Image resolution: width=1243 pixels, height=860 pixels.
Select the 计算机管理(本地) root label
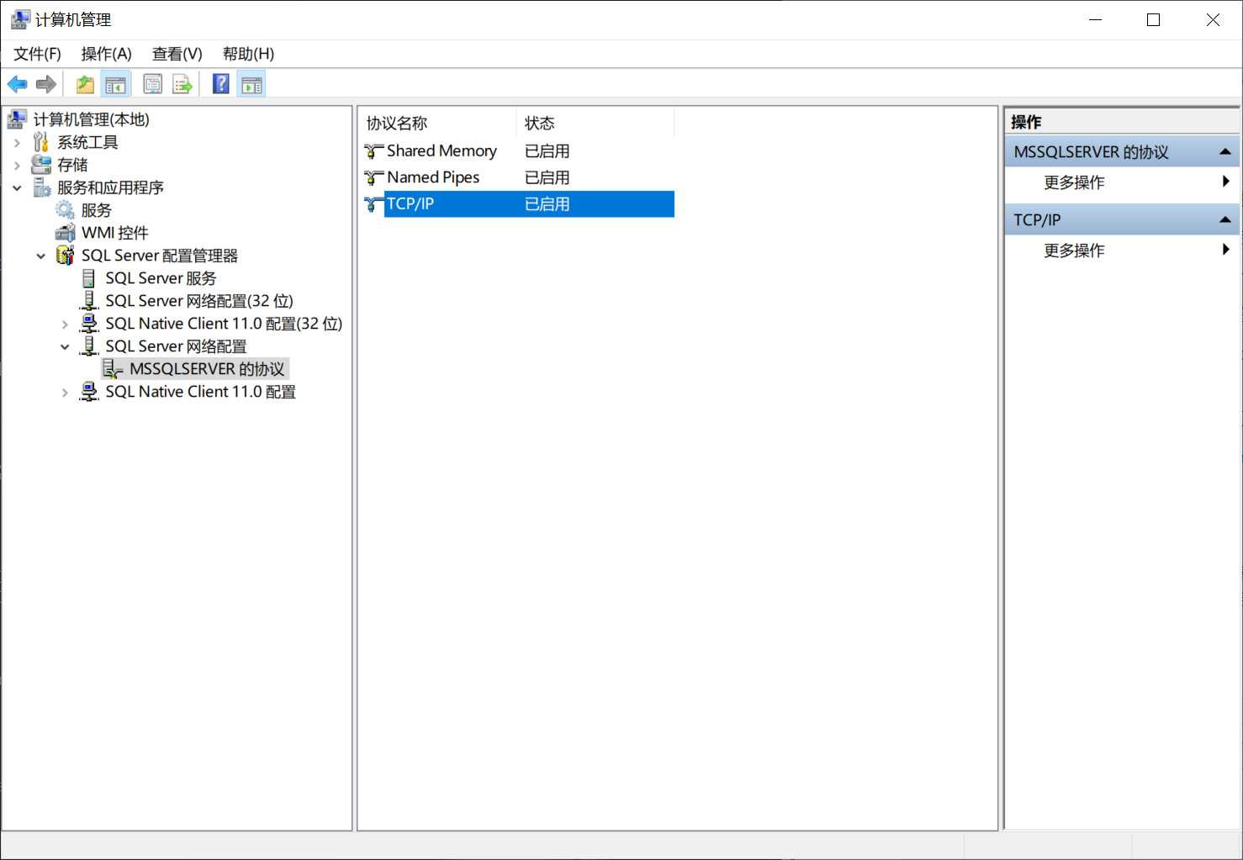click(91, 119)
